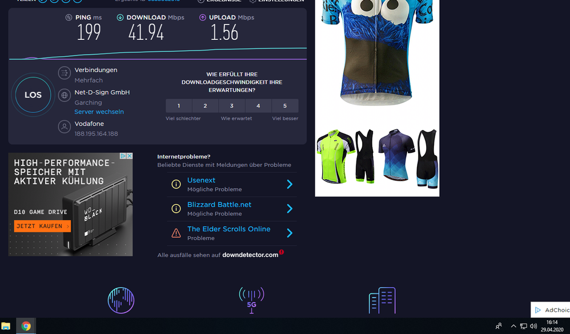
Task: Click the round Speedtest waveform icon
Action: 121,300
